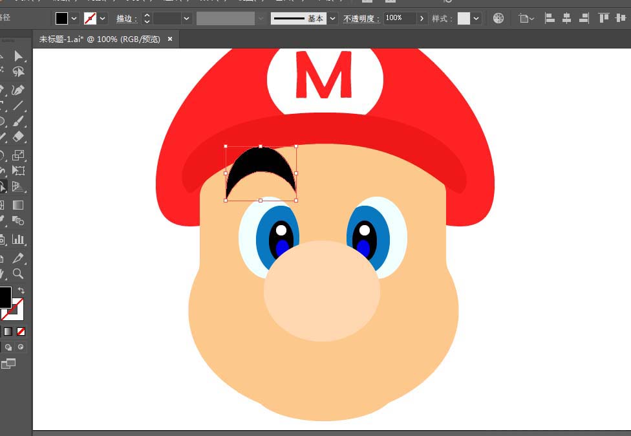The height and width of the screenshot is (436, 631).
Task: Select the Gradient tool
Action: [x=18, y=205]
